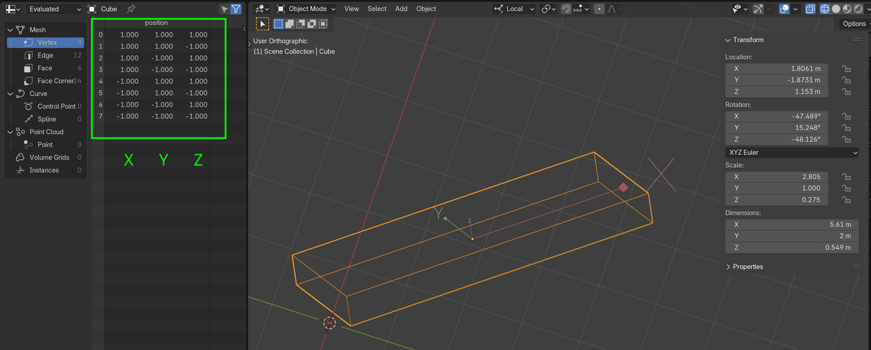The image size is (871, 350).
Task: Toggle lock on Location X
Action: tap(846, 69)
